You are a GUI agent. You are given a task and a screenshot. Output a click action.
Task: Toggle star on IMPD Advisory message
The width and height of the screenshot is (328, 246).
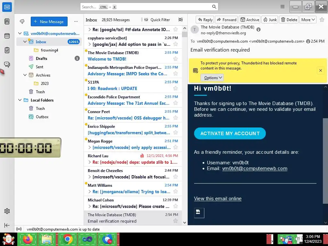pos(176,74)
